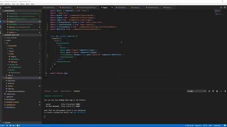Open .eslintrc.json in the file tree

click(11, 94)
